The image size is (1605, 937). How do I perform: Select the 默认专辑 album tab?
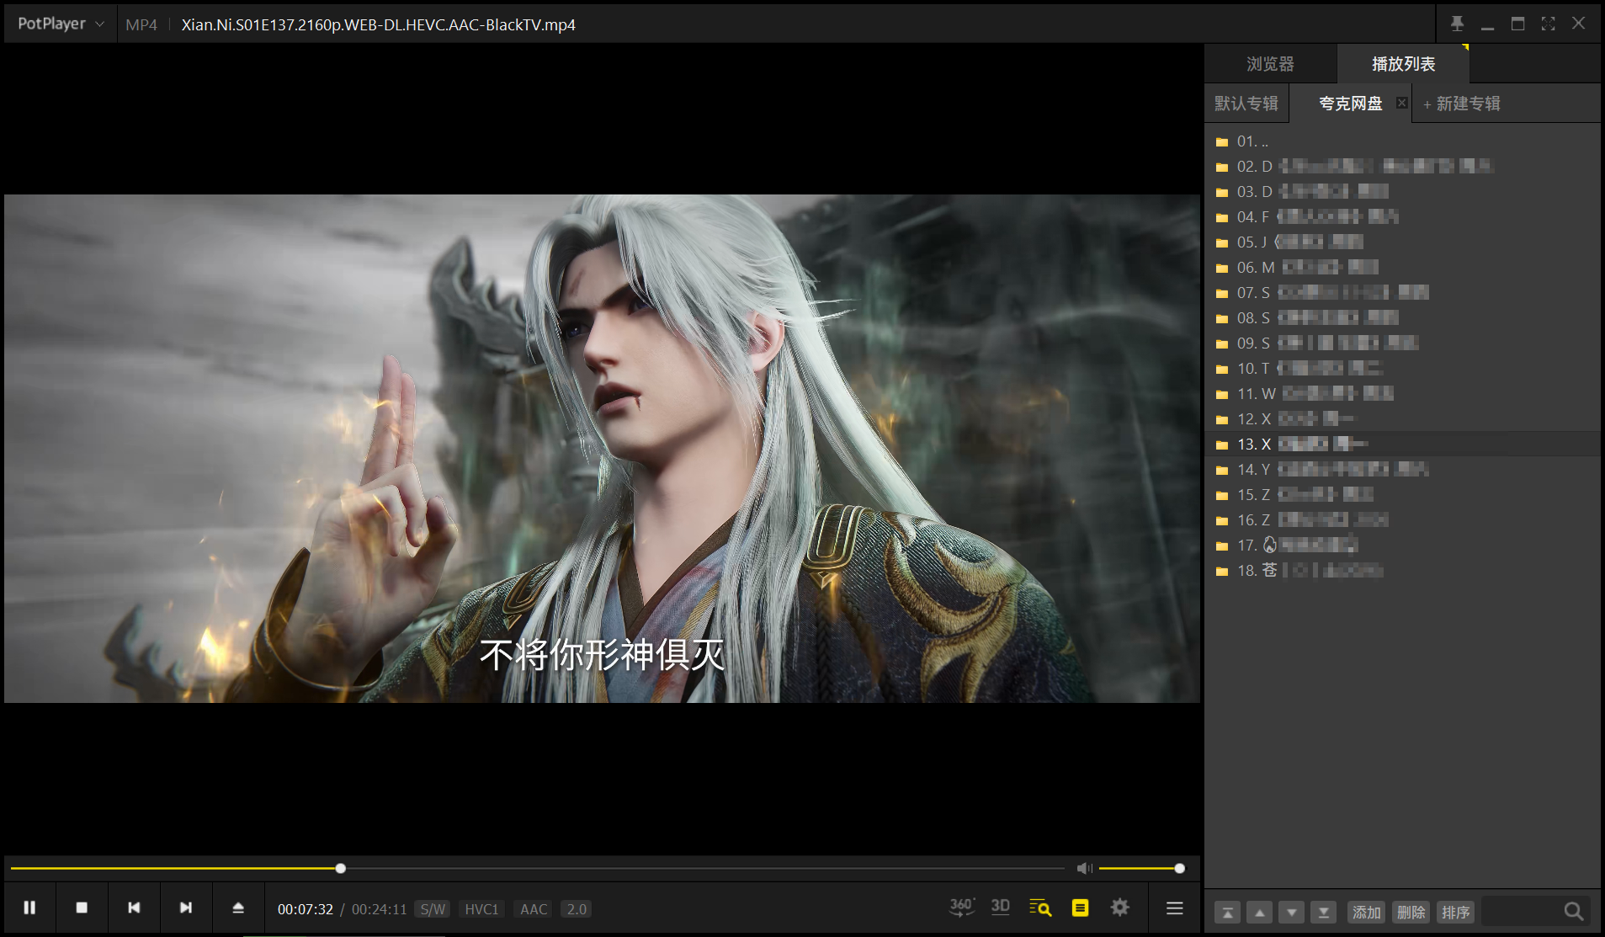pos(1246,104)
